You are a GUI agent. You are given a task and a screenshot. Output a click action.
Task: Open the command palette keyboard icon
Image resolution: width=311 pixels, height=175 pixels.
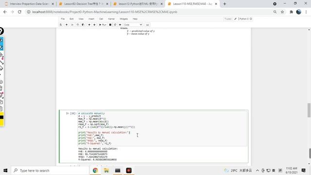(147, 25)
